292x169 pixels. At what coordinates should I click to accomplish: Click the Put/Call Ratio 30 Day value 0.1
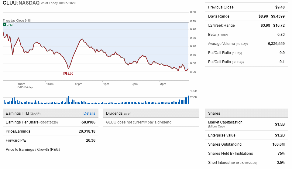click(x=282, y=62)
